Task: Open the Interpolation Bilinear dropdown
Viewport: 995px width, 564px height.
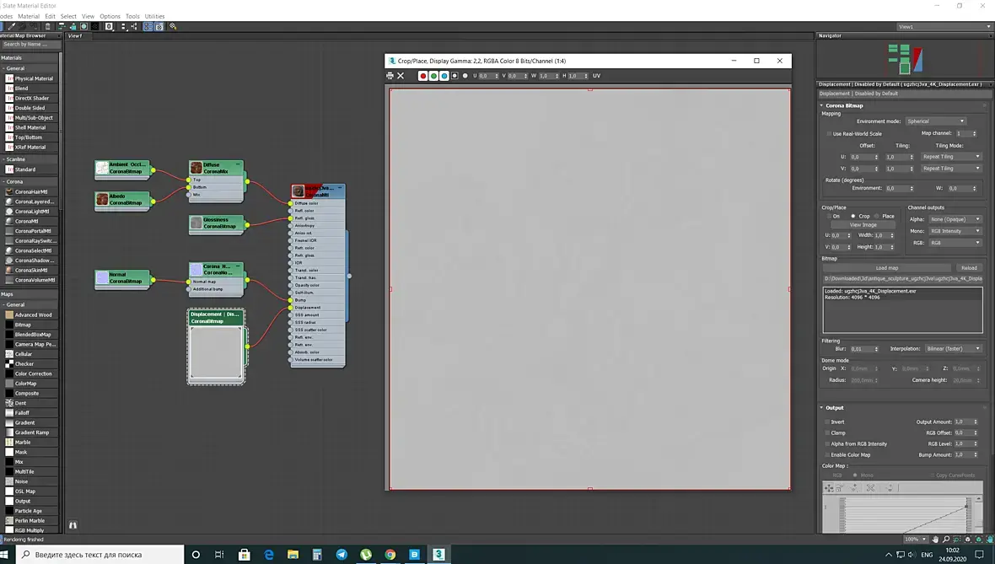Action: tap(953, 349)
